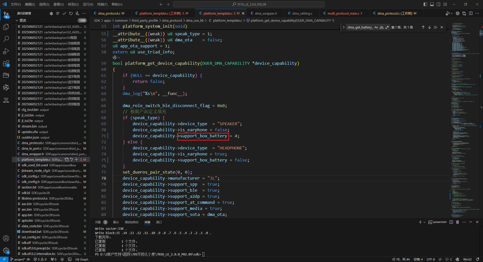
Task: Click Git Graph in the status bar
Action: 82,259
